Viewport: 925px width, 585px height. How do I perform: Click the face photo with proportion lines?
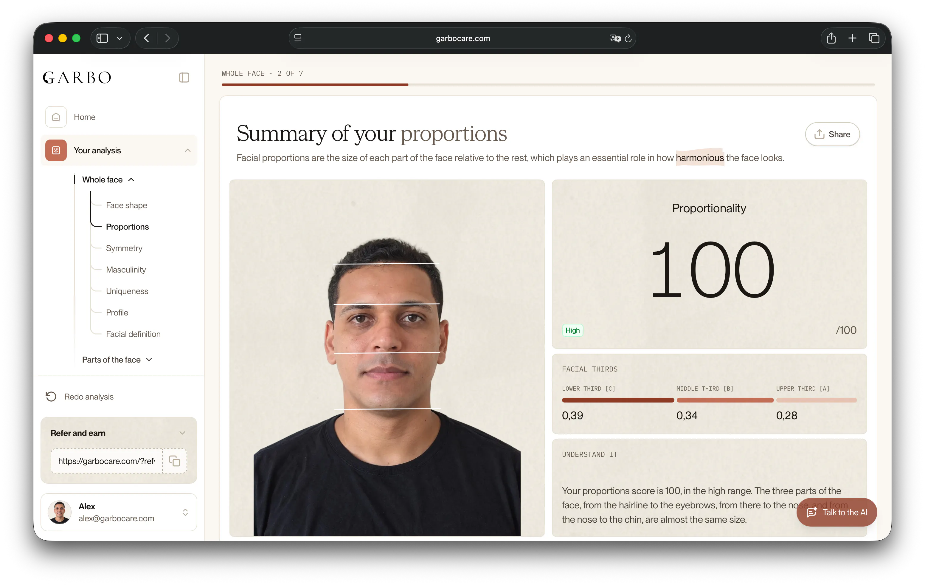tap(387, 357)
